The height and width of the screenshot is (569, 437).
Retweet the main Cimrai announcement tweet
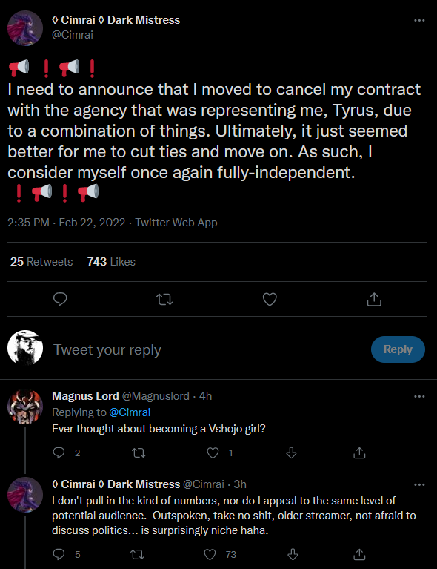(x=164, y=300)
